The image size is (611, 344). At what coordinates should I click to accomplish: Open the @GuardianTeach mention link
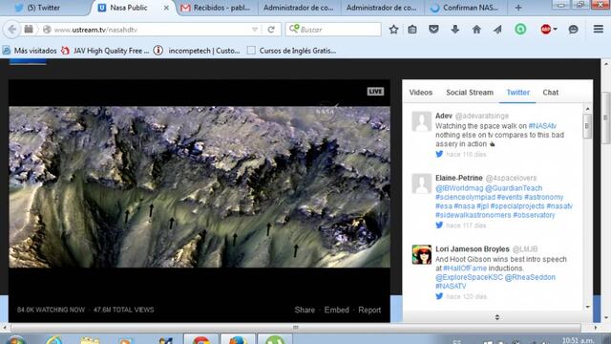pos(514,188)
